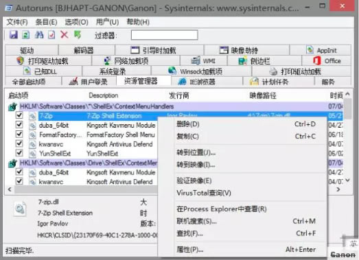This screenshot has height=260, width=359.
Task: Click the document check icon in the toolbar
Action: [51, 35]
